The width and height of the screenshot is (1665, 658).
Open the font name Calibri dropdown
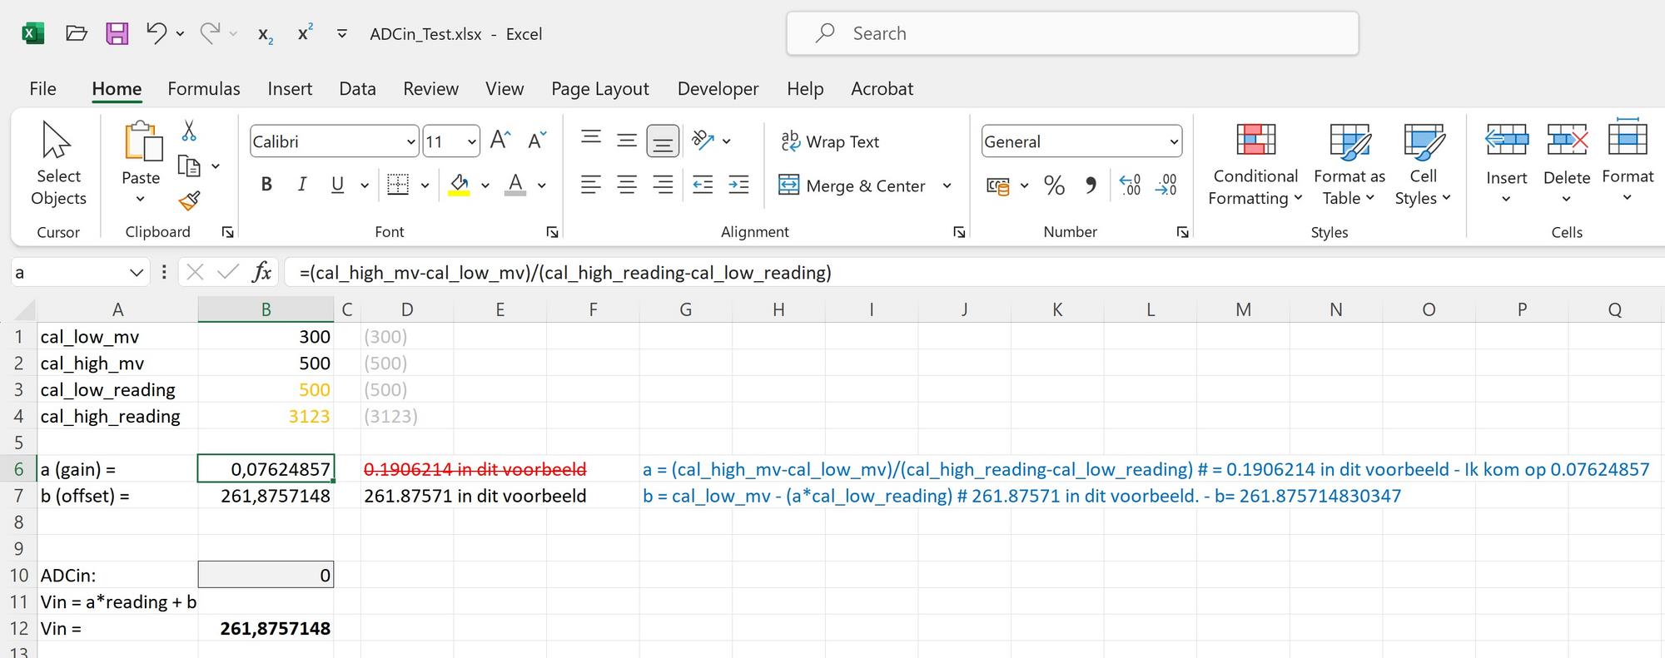410,141
